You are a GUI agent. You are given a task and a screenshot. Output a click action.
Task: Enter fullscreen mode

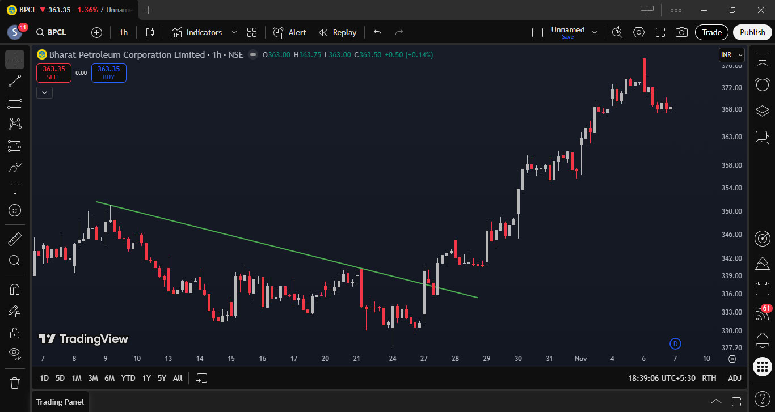pos(660,32)
